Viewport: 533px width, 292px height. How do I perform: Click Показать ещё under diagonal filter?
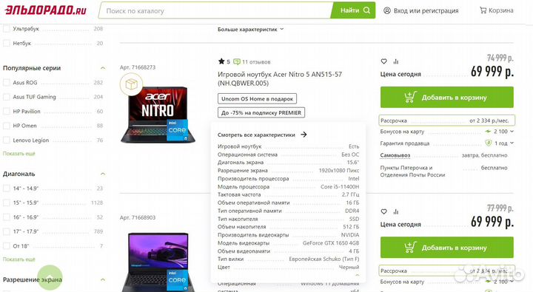(19, 259)
